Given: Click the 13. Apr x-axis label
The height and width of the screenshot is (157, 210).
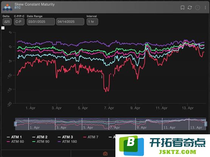Looking at the screenshot, I should (x=188, y=108).
